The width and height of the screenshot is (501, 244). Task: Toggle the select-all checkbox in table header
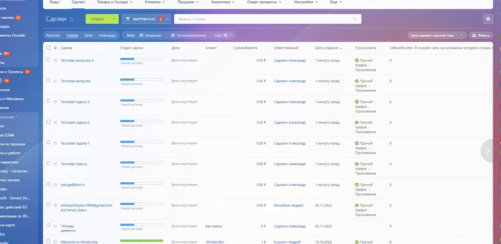pos(48,48)
